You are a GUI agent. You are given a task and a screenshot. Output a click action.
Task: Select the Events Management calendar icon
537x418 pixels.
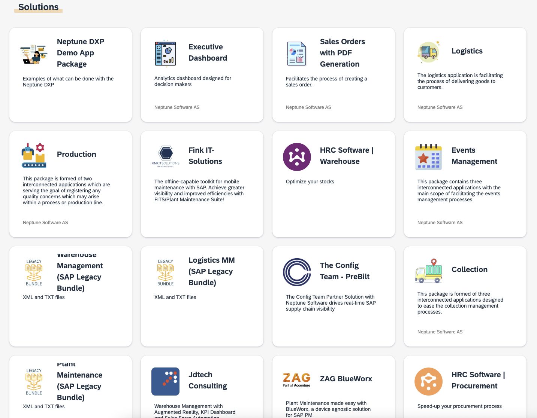[x=428, y=157]
